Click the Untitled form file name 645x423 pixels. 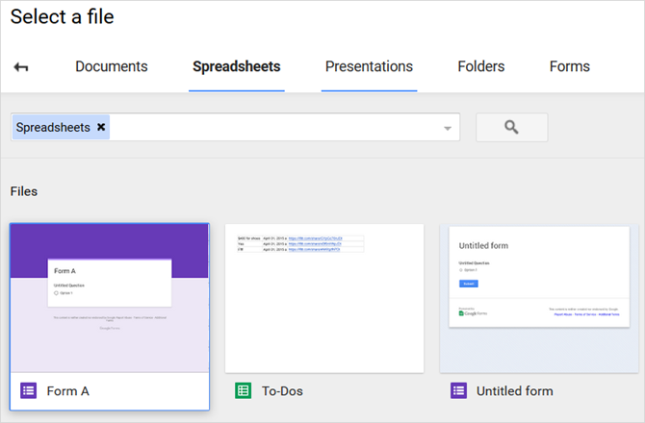point(515,391)
